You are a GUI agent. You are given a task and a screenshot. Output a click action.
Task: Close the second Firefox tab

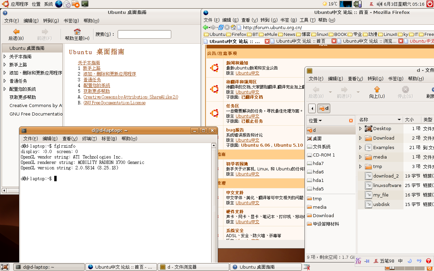coord(334,41)
